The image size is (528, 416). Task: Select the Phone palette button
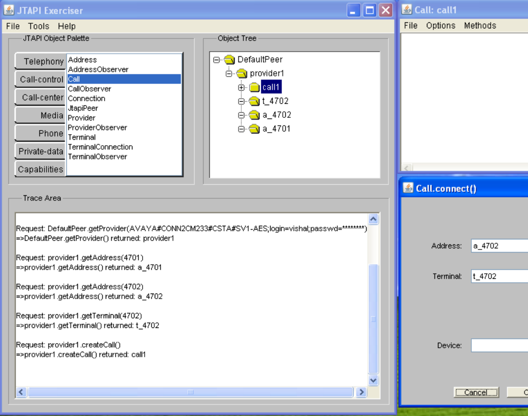[40, 134]
